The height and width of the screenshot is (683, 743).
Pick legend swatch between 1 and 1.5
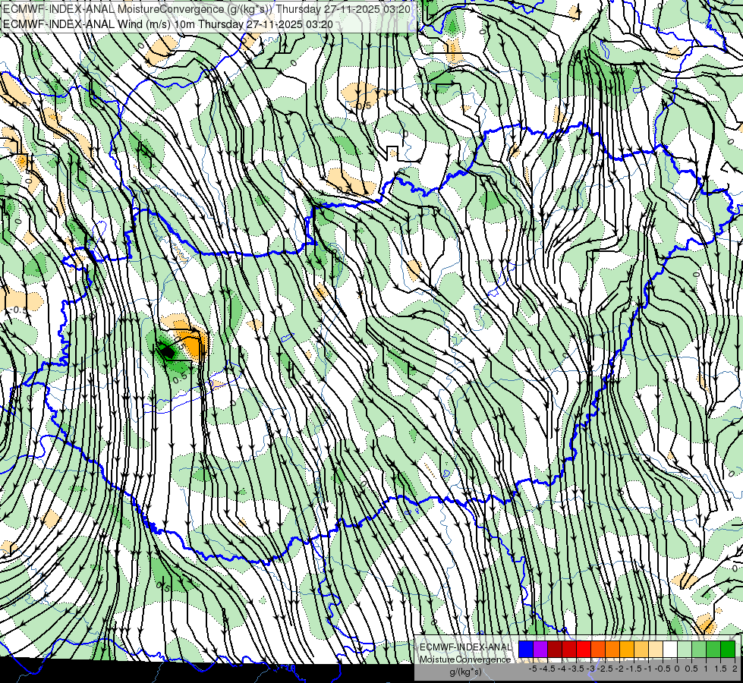click(713, 649)
